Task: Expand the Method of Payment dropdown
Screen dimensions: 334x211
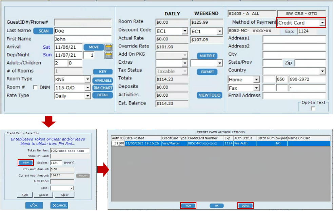Action: tap(322, 23)
